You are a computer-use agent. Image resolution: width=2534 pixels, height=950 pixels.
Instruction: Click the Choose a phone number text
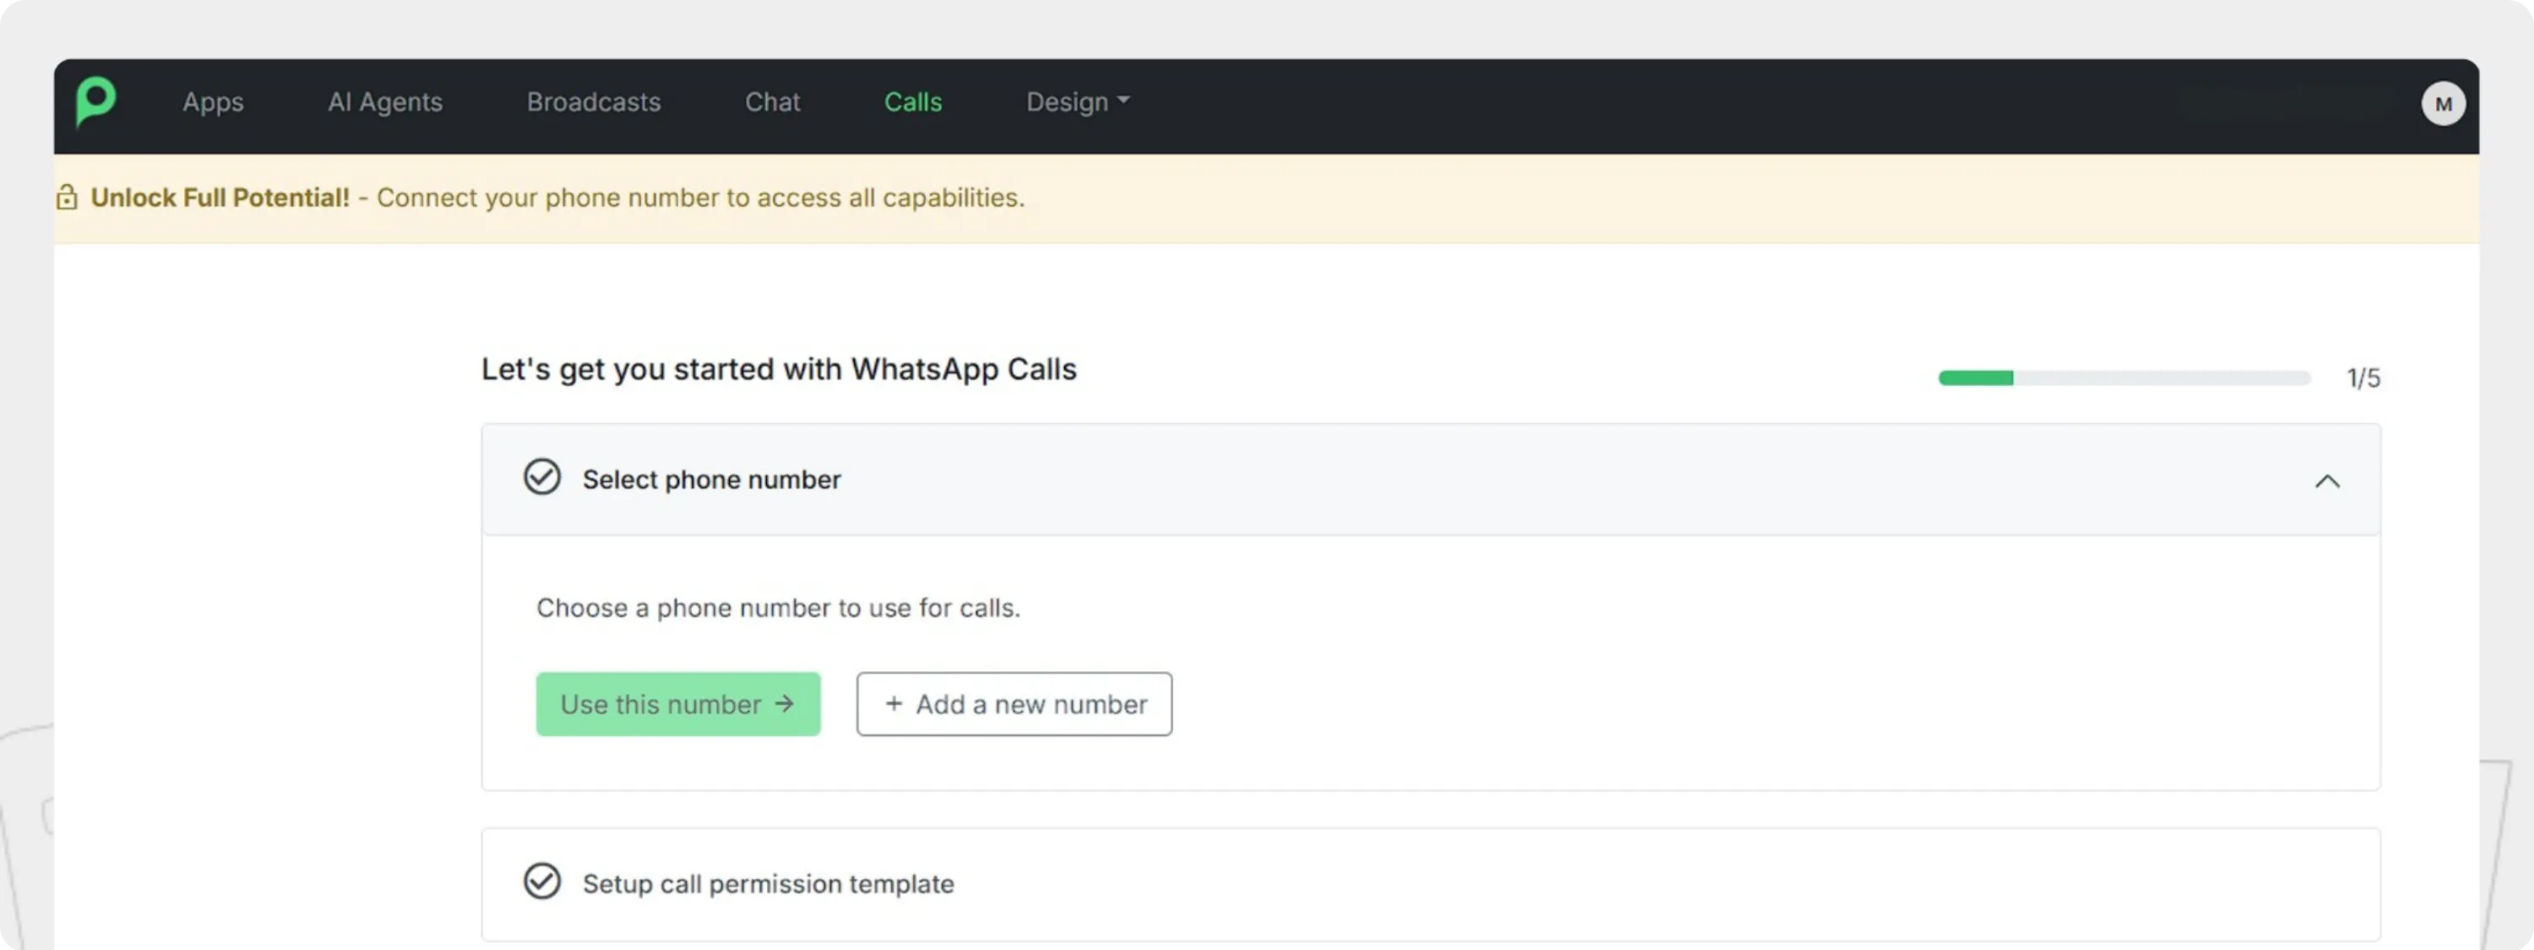click(x=778, y=608)
